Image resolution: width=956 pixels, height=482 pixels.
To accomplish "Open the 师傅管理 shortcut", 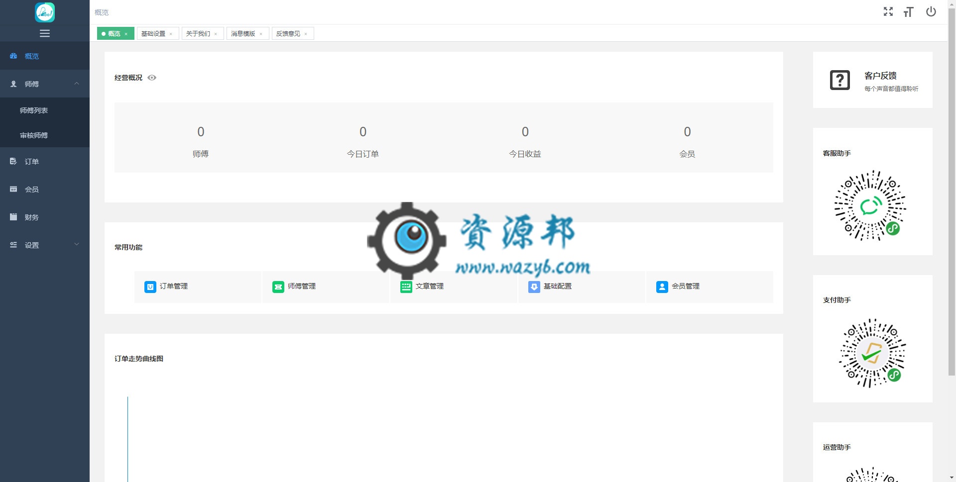I will pos(326,287).
